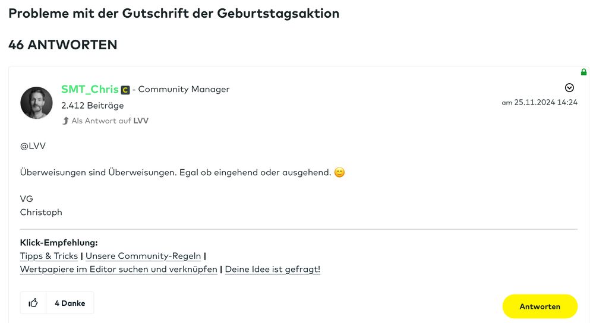This screenshot has height=323, width=593.
Task: Click the '46 ANTWORTEN' heading
Action: coord(63,45)
